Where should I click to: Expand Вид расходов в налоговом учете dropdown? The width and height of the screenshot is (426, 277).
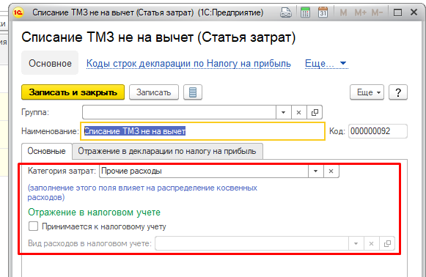pyautogui.click(x=356, y=243)
